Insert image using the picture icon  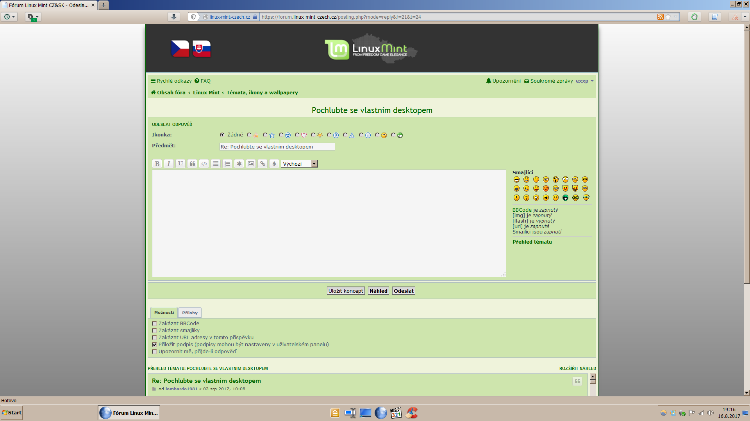pyautogui.click(x=251, y=164)
